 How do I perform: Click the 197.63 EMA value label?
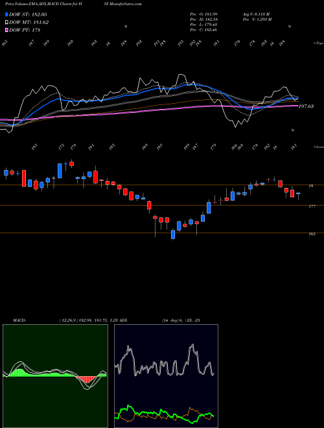pyautogui.click(x=306, y=106)
